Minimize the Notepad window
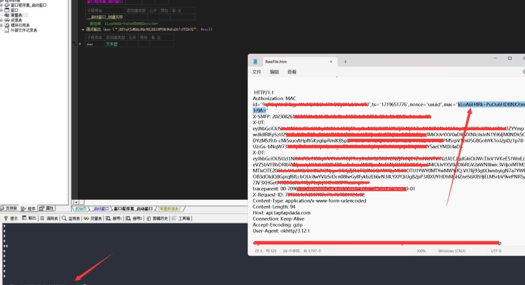 [495, 58]
